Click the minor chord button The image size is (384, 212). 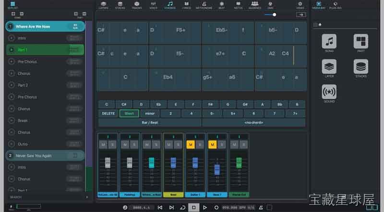pyautogui.click(x=150, y=114)
